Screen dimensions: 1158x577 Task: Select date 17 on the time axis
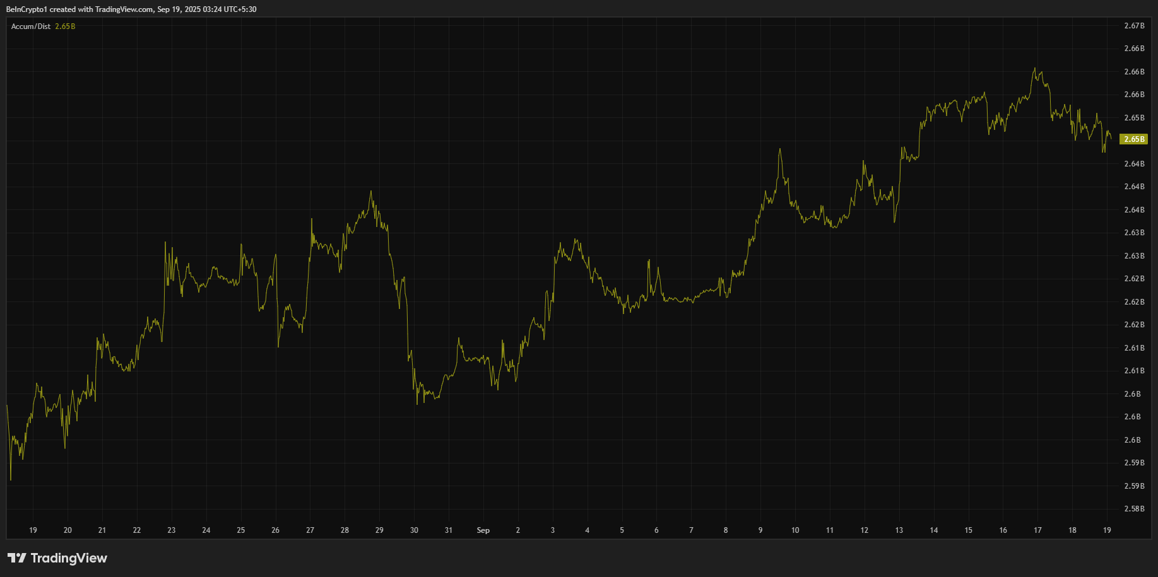(x=1037, y=530)
